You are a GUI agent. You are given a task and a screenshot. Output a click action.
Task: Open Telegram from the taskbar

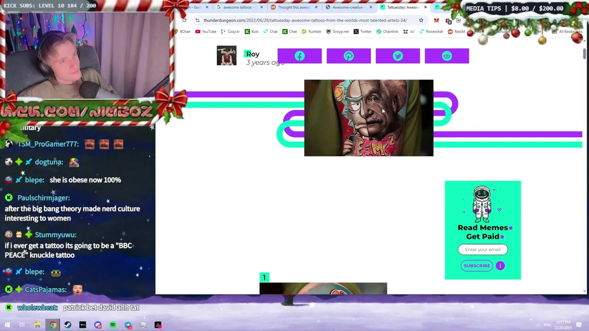(128, 325)
